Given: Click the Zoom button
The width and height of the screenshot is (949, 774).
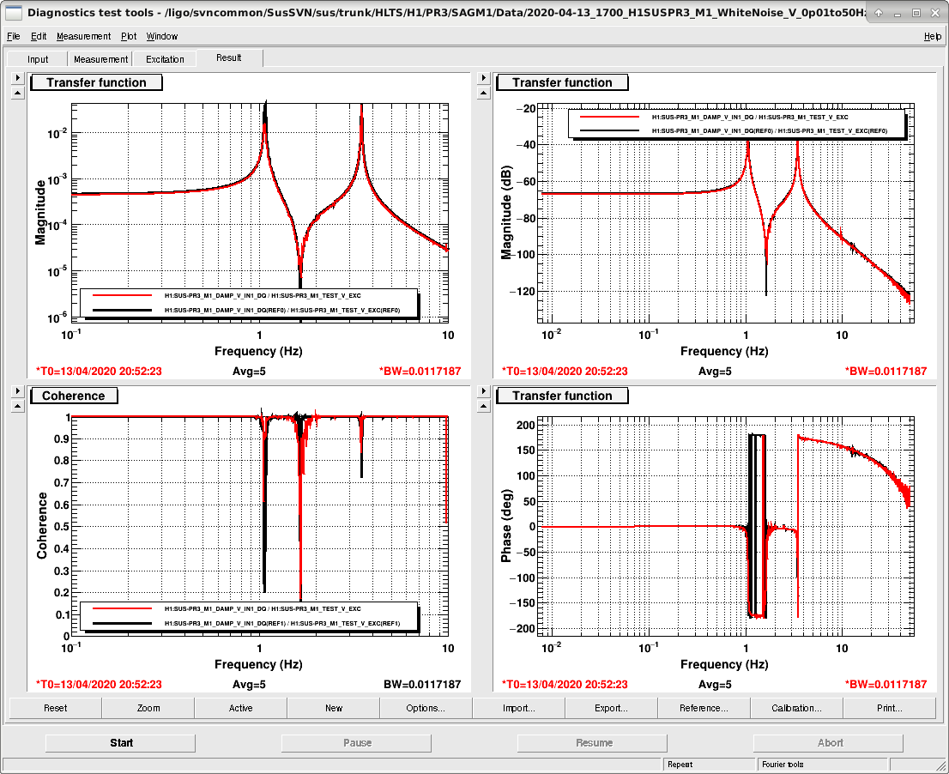Looking at the screenshot, I should (148, 708).
